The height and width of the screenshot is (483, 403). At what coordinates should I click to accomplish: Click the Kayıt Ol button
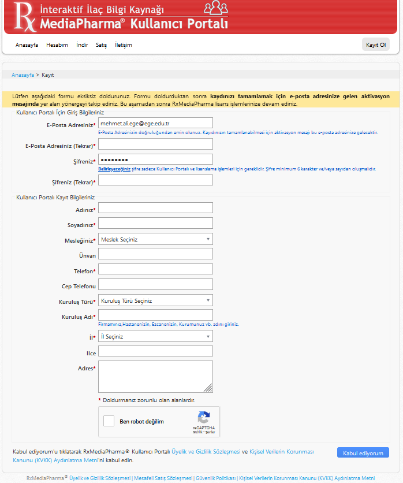[x=376, y=44]
